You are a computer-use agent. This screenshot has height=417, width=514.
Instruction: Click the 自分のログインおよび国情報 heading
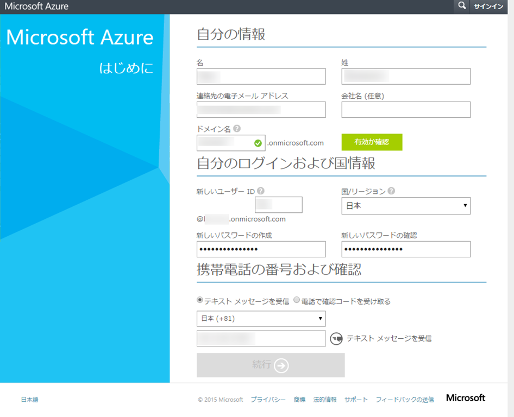pyautogui.click(x=286, y=163)
